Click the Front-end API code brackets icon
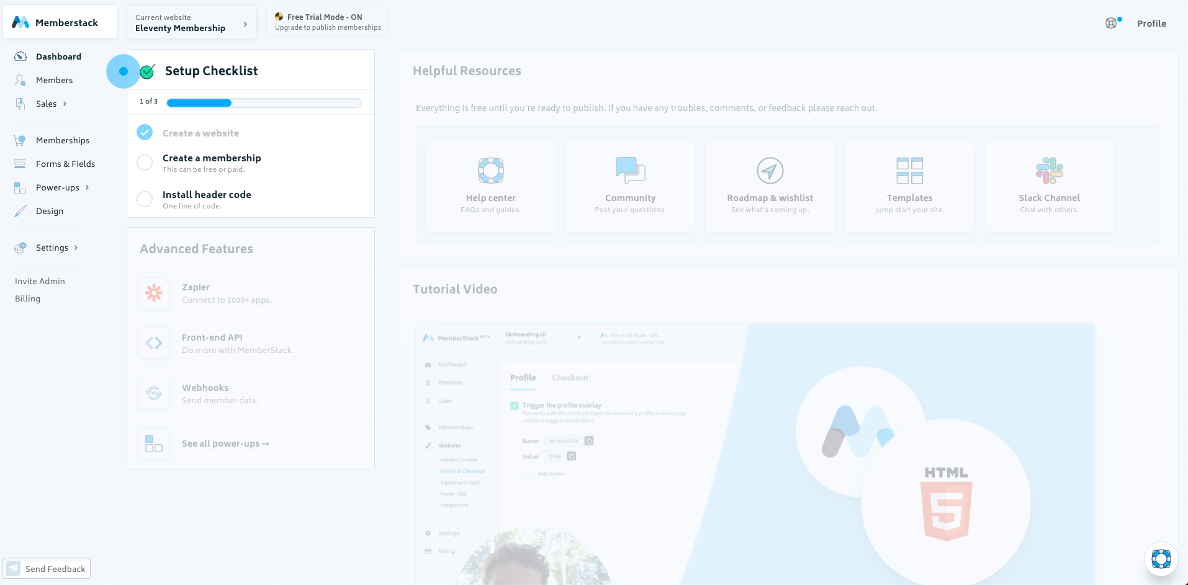Image resolution: width=1188 pixels, height=585 pixels. pos(154,343)
